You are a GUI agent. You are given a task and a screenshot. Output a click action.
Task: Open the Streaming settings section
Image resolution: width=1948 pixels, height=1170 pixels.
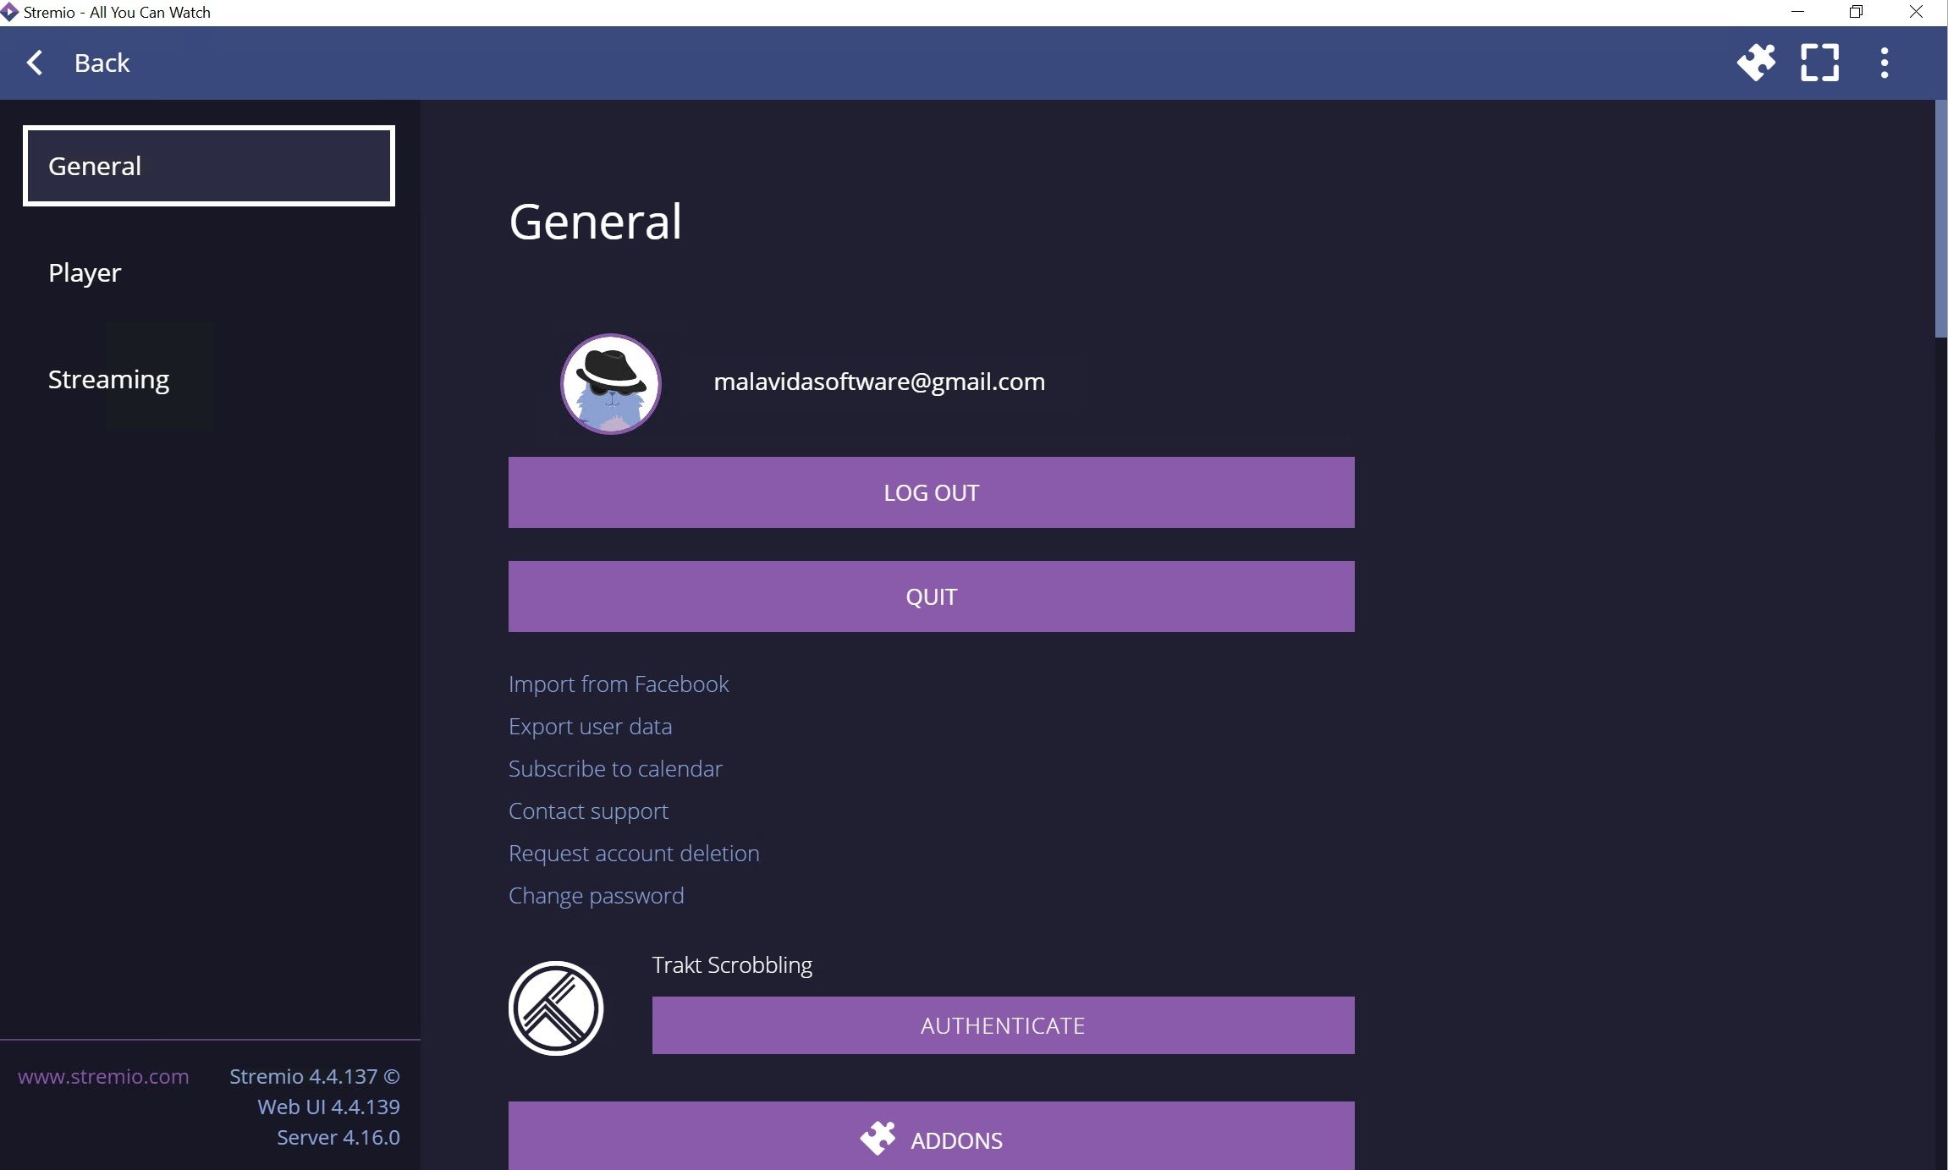108,377
